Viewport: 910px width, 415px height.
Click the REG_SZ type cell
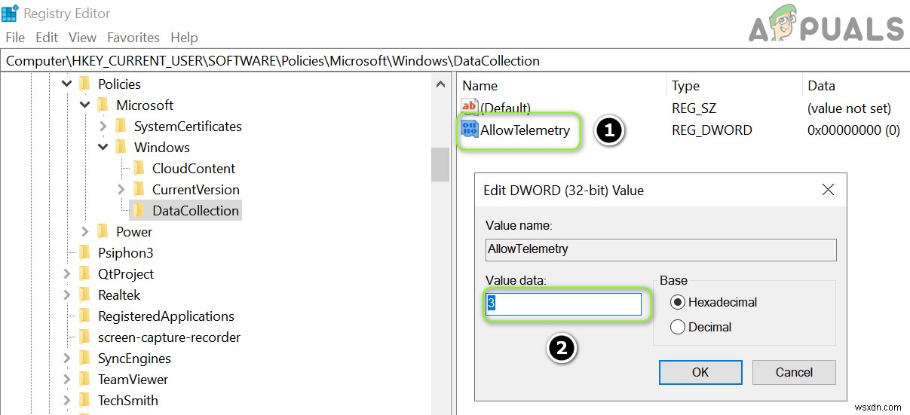[694, 108]
